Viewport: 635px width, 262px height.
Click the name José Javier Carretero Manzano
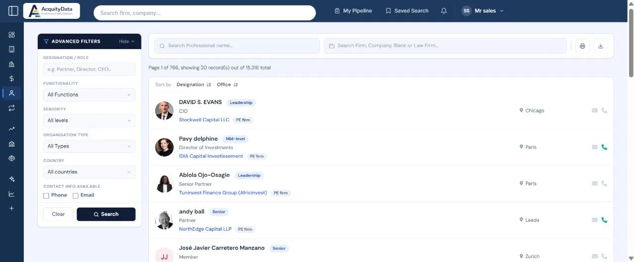[222, 248]
